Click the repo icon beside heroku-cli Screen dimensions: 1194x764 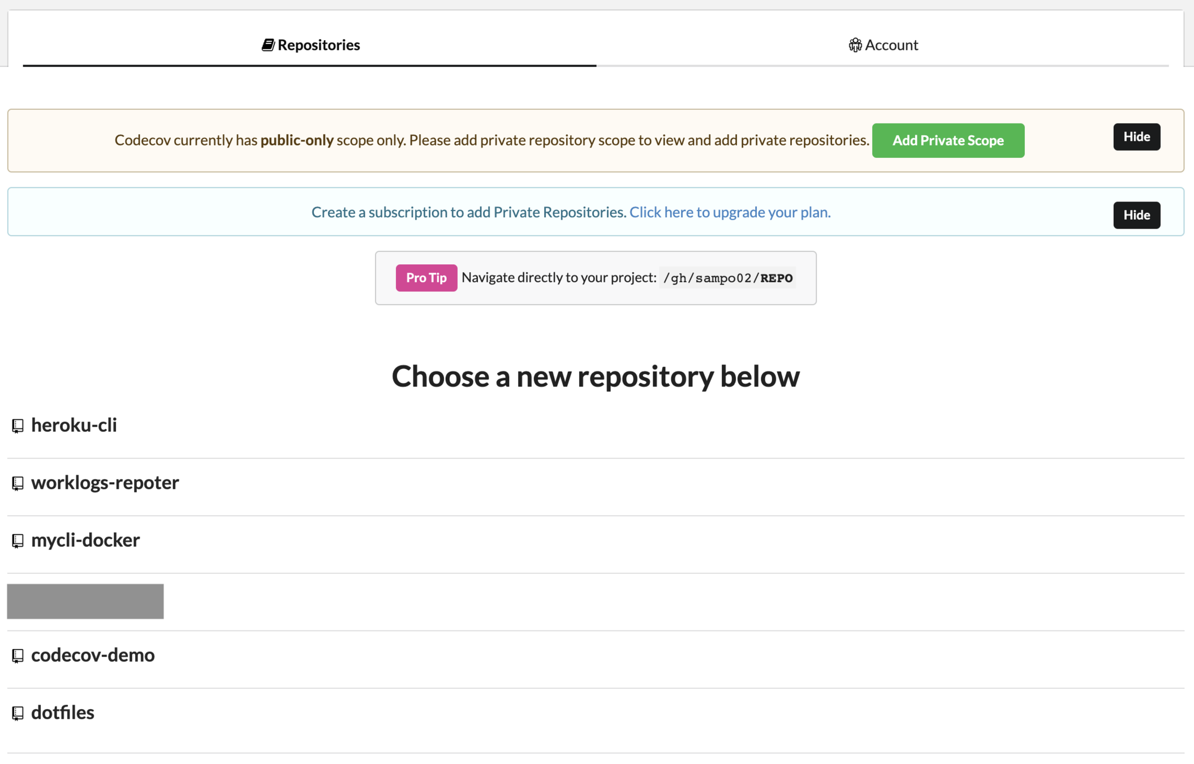(18, 426)
